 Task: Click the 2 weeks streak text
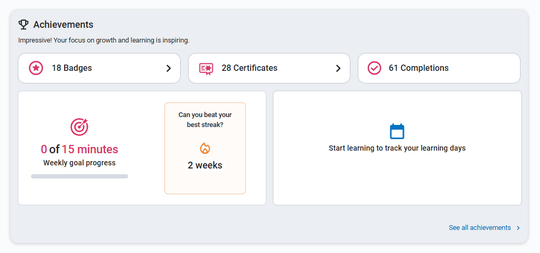[x=205, y=165]
